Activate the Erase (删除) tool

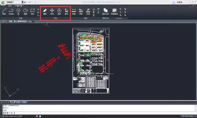(x=45, y=12)
